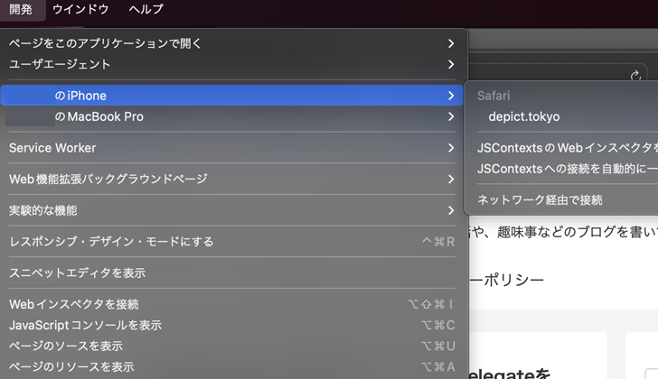Open Web機能拡張バックグラウンドページ submenu
The width and height of the screenshot is (658, 379).
(x=231, y=179)
